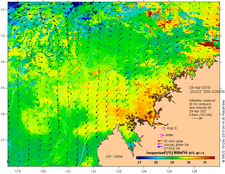Click the 126 longitude axis label
Image resolution: width=225 pixels, height=174 pixels.
pyautogui.click(x=194, y=171)
